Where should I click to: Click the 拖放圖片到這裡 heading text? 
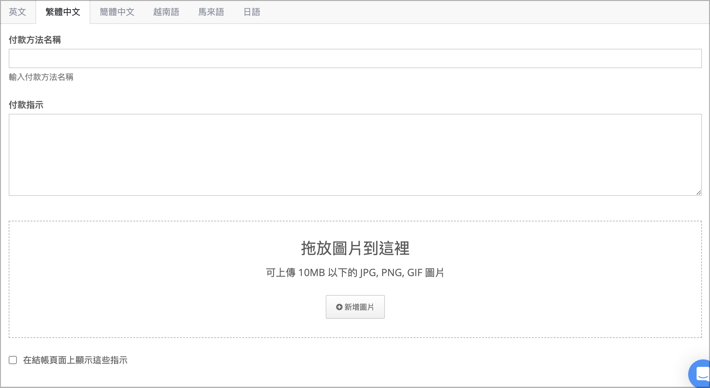click(x=355, y=248)
